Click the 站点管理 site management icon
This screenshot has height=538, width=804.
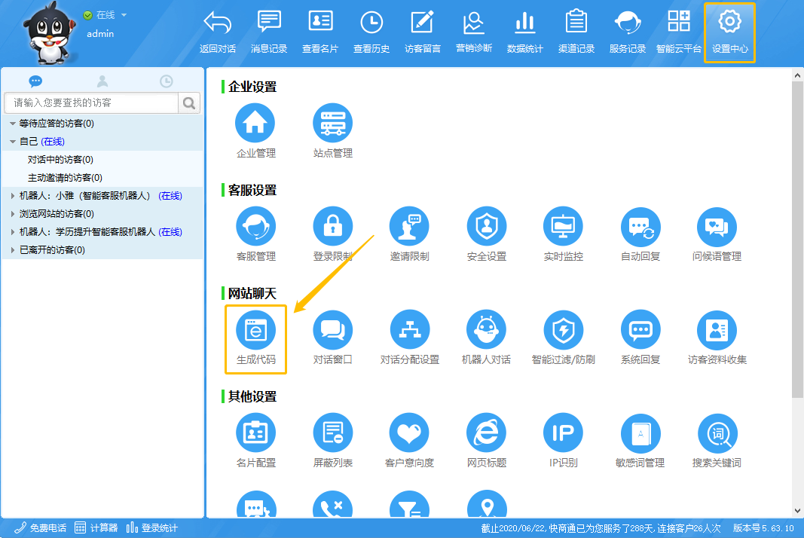[333, 124]
